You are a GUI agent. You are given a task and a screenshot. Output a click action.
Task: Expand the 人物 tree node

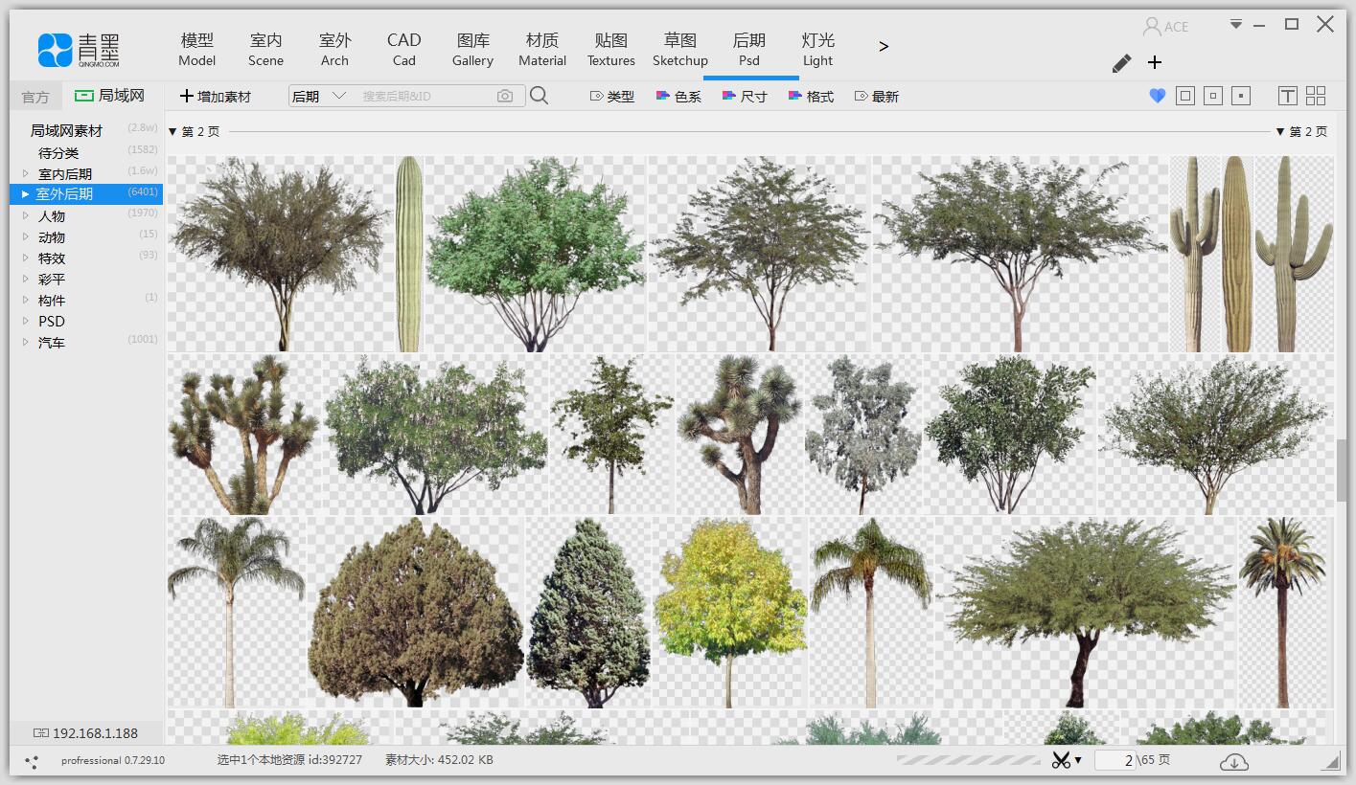tap(26, 215)
